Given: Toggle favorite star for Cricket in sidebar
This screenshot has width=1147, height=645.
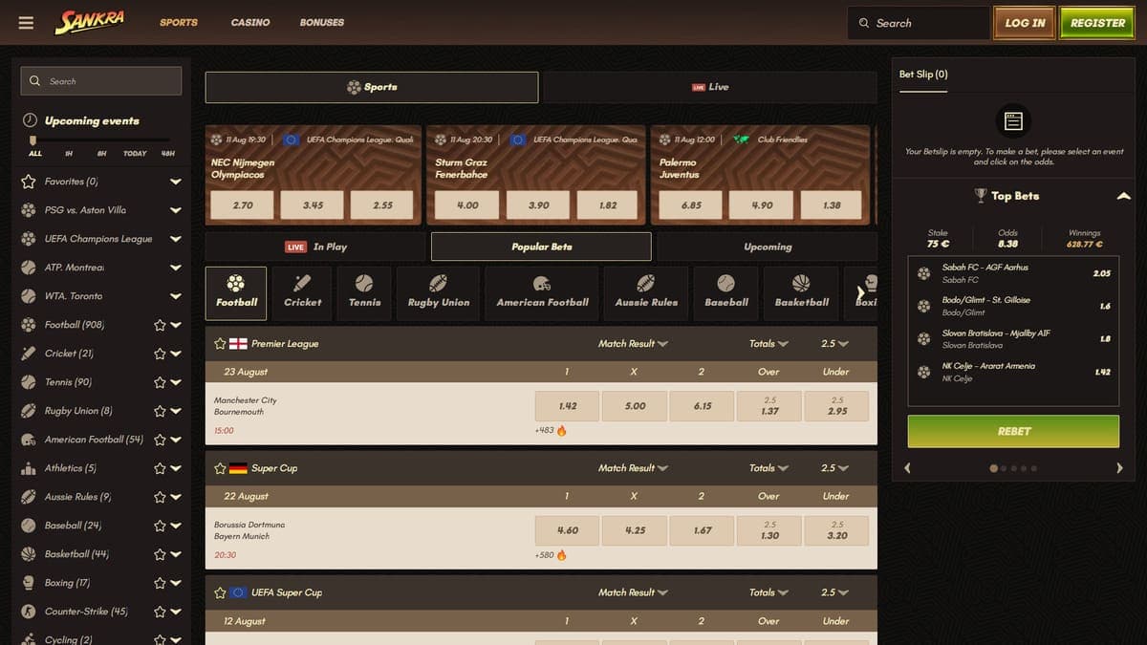Looking at the screenshot, I should click(161, 354).
